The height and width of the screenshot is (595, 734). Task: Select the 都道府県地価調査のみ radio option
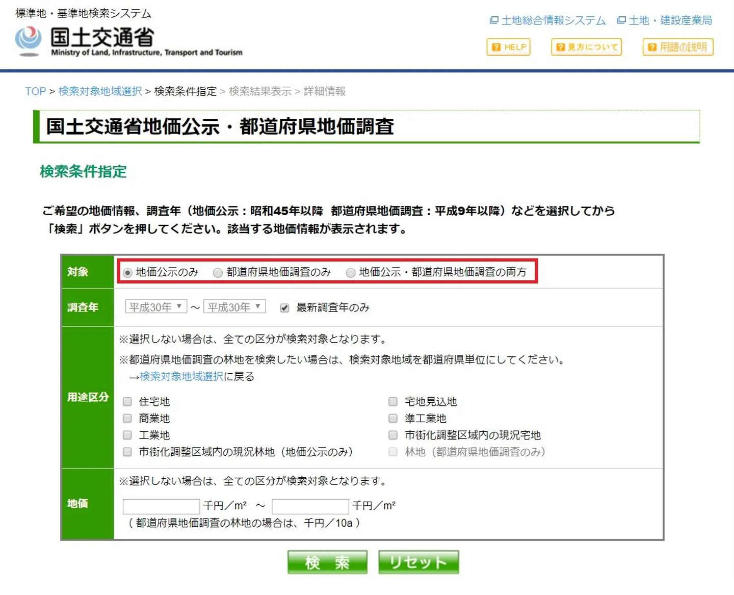(x=218, y=273)
